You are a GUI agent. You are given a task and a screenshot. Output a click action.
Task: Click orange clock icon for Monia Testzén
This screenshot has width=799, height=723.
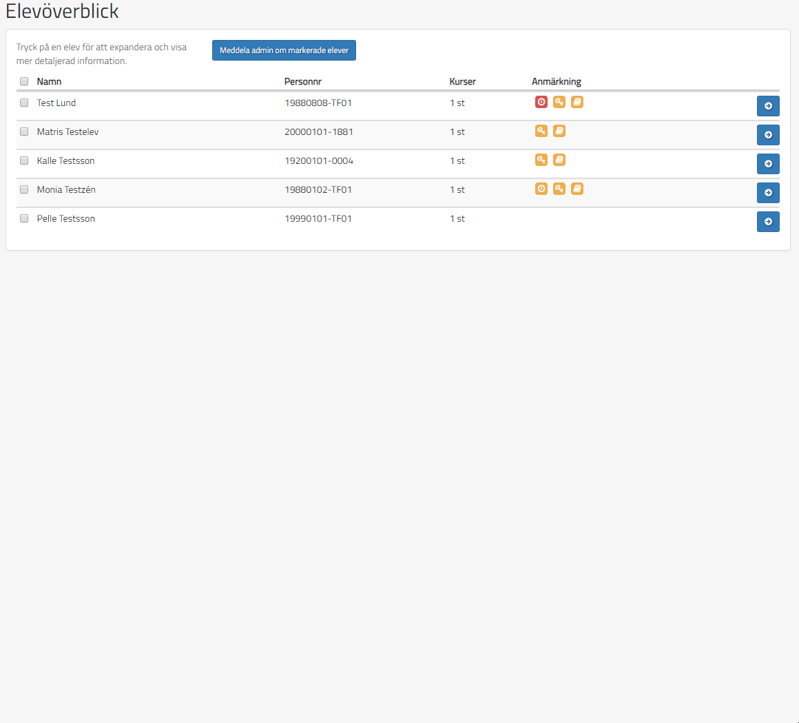[541, 189]
